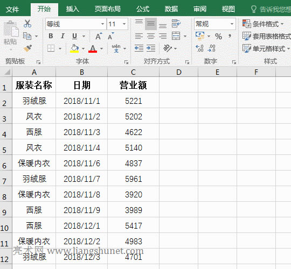Click the accounting number format icon
Screen dimensions: 291x269
[x=200, y=36]
